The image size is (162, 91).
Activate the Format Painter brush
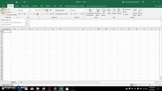click(11, 15)
